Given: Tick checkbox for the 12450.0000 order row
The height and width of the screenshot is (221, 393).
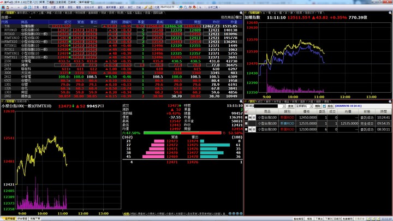Looking at the screenshot, I should (x=246, y=117).
